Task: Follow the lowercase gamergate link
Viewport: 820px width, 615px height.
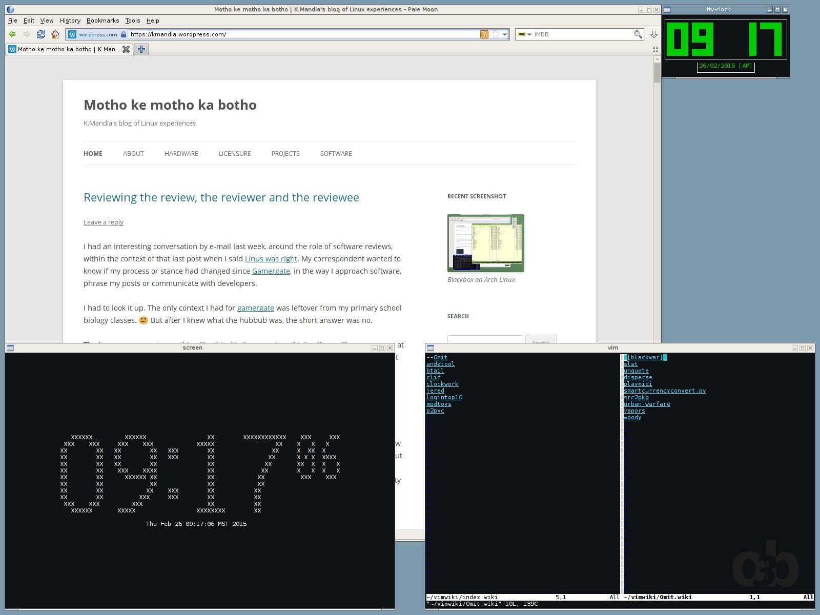Action: 255,308
